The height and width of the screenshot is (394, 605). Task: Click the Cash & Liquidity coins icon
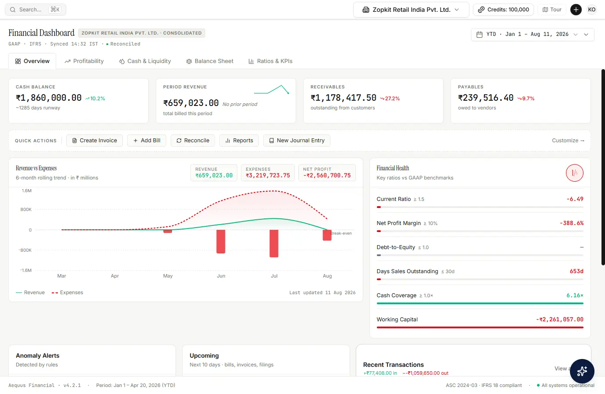pos(122,61)
